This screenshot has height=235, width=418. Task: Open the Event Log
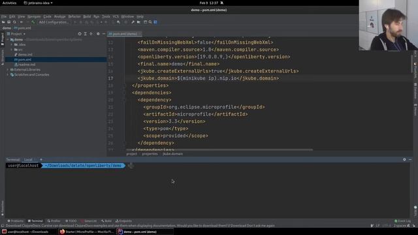point(402,221)
